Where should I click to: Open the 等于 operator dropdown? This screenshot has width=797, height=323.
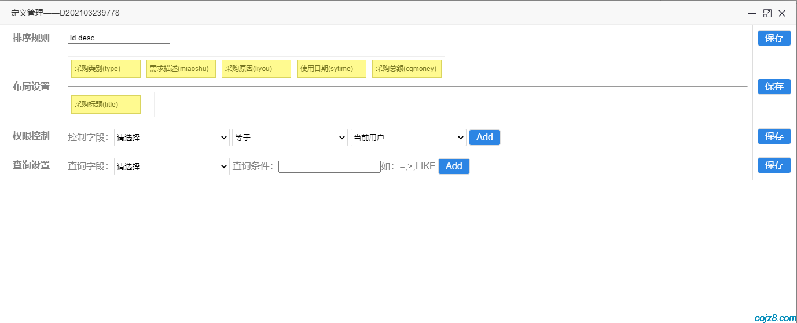(x=290, y=138)
